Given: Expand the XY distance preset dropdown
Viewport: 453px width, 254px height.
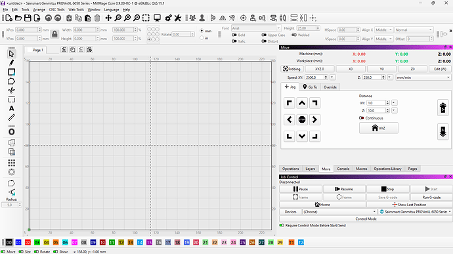Looking at the screenshot, I should [x=394, y=103].
